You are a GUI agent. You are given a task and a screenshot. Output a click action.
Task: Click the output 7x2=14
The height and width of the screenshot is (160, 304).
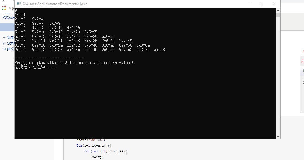tap(39, 41)
